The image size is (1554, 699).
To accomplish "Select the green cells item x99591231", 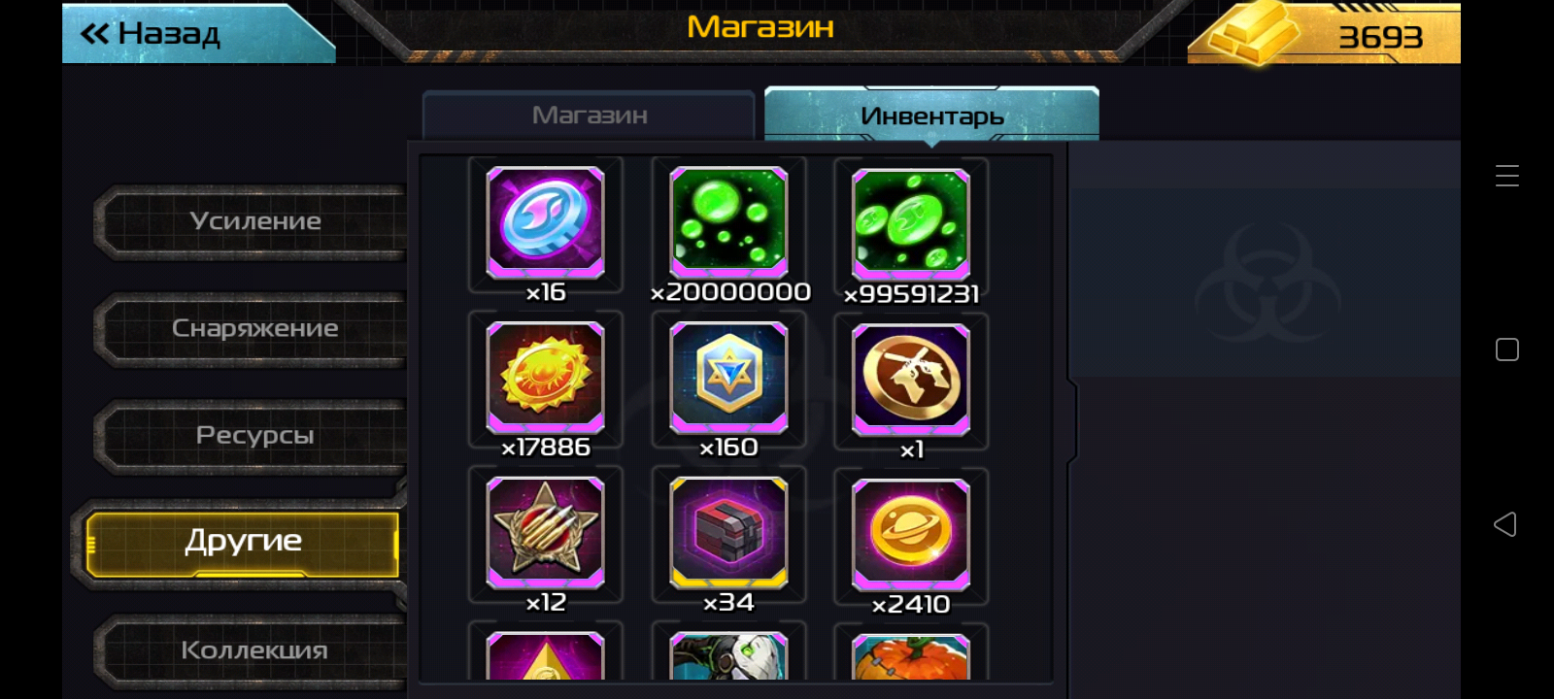I will pyautogui.click(x=911, y=224).
